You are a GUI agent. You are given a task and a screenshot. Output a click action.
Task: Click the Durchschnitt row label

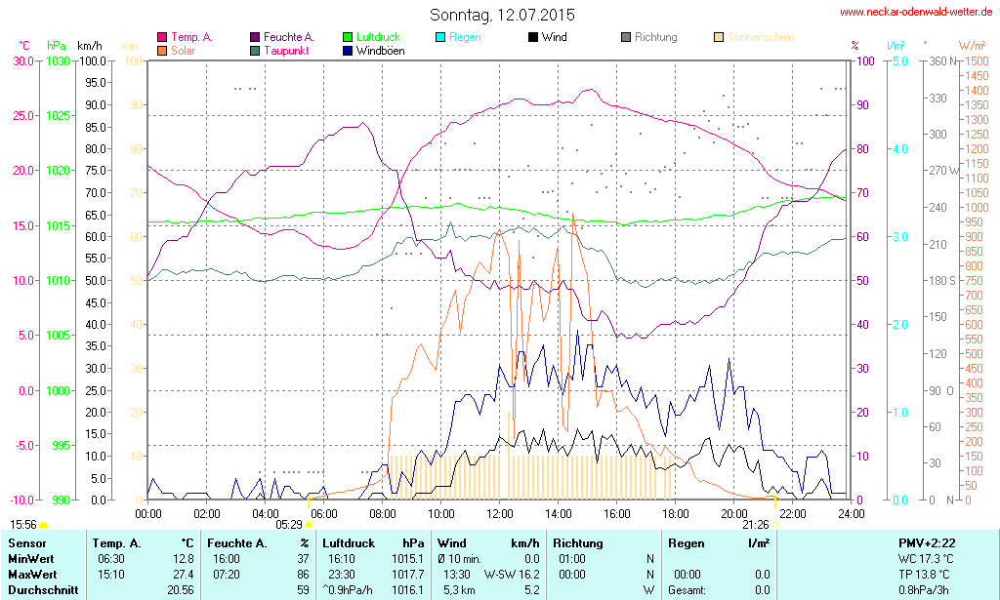point(43,590)
